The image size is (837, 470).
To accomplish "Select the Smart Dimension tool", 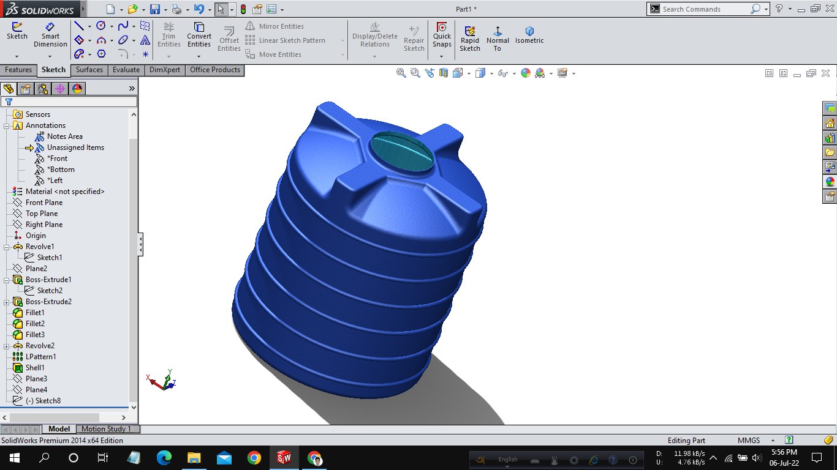I will coord(50,34).
